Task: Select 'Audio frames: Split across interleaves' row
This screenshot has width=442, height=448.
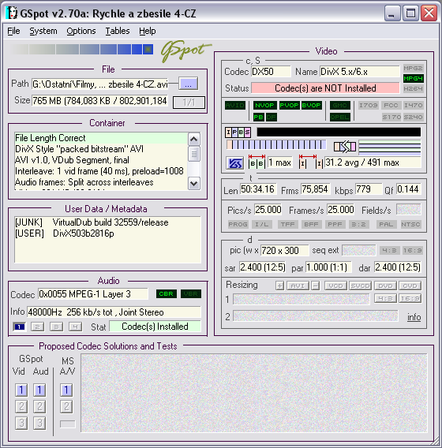Action: tap(101, 182)
